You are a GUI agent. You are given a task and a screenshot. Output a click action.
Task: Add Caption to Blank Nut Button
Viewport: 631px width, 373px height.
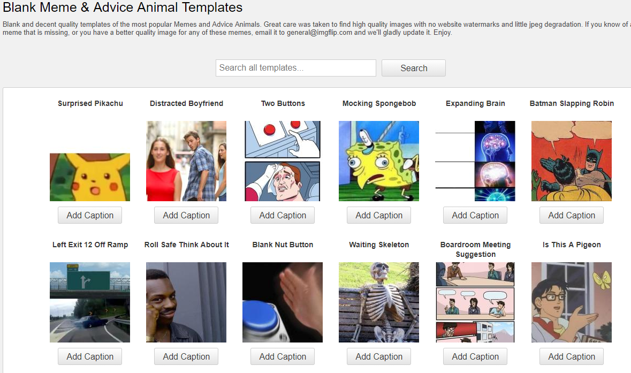[283, 356]
